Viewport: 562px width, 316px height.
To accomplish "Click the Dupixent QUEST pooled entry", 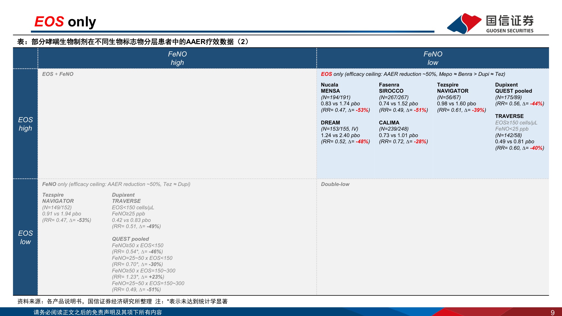I will coord(520,94).
